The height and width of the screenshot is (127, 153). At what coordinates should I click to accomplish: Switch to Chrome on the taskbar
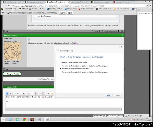tap(25, 120)
